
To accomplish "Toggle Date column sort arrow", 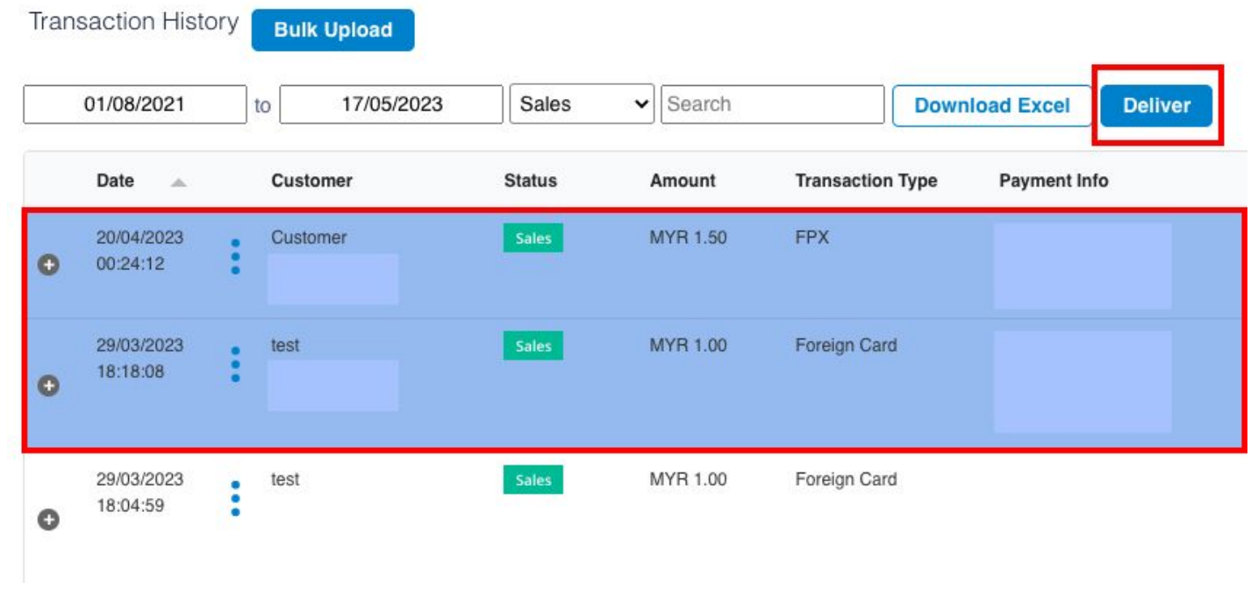I will (x=178, y=182).
